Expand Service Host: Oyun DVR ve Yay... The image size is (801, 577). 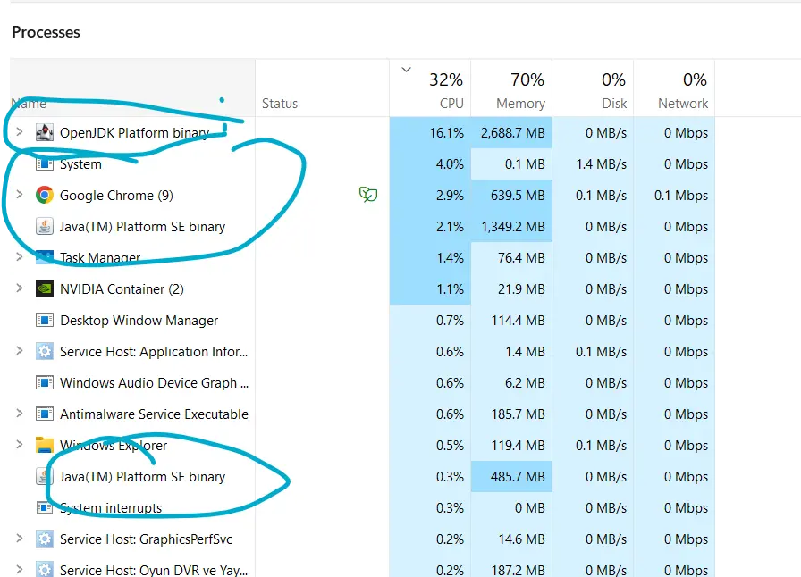[20, 569]
